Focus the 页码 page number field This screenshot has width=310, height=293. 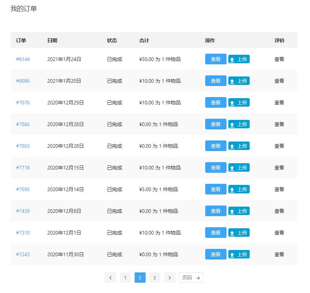tap(187, 278)
